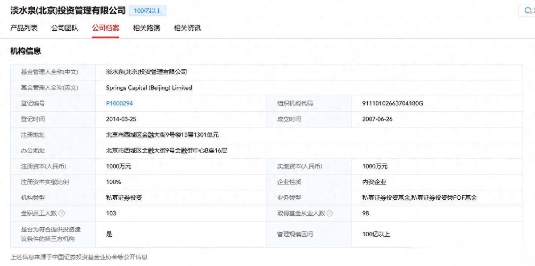This screenshot has width=535, height=266.
Task: Click the 登记时间 label
Action: (x=33, y=119)
